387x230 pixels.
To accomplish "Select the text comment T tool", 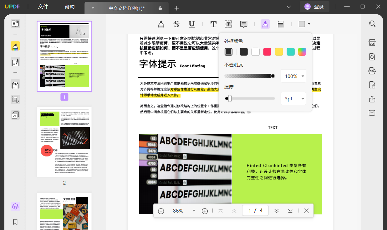I will point(213,24).
